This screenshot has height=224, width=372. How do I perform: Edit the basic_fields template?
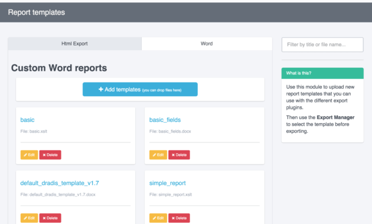tap(158, 155)
